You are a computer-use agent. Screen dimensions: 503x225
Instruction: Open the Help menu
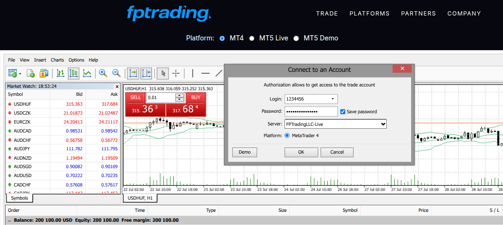point(93,60)
